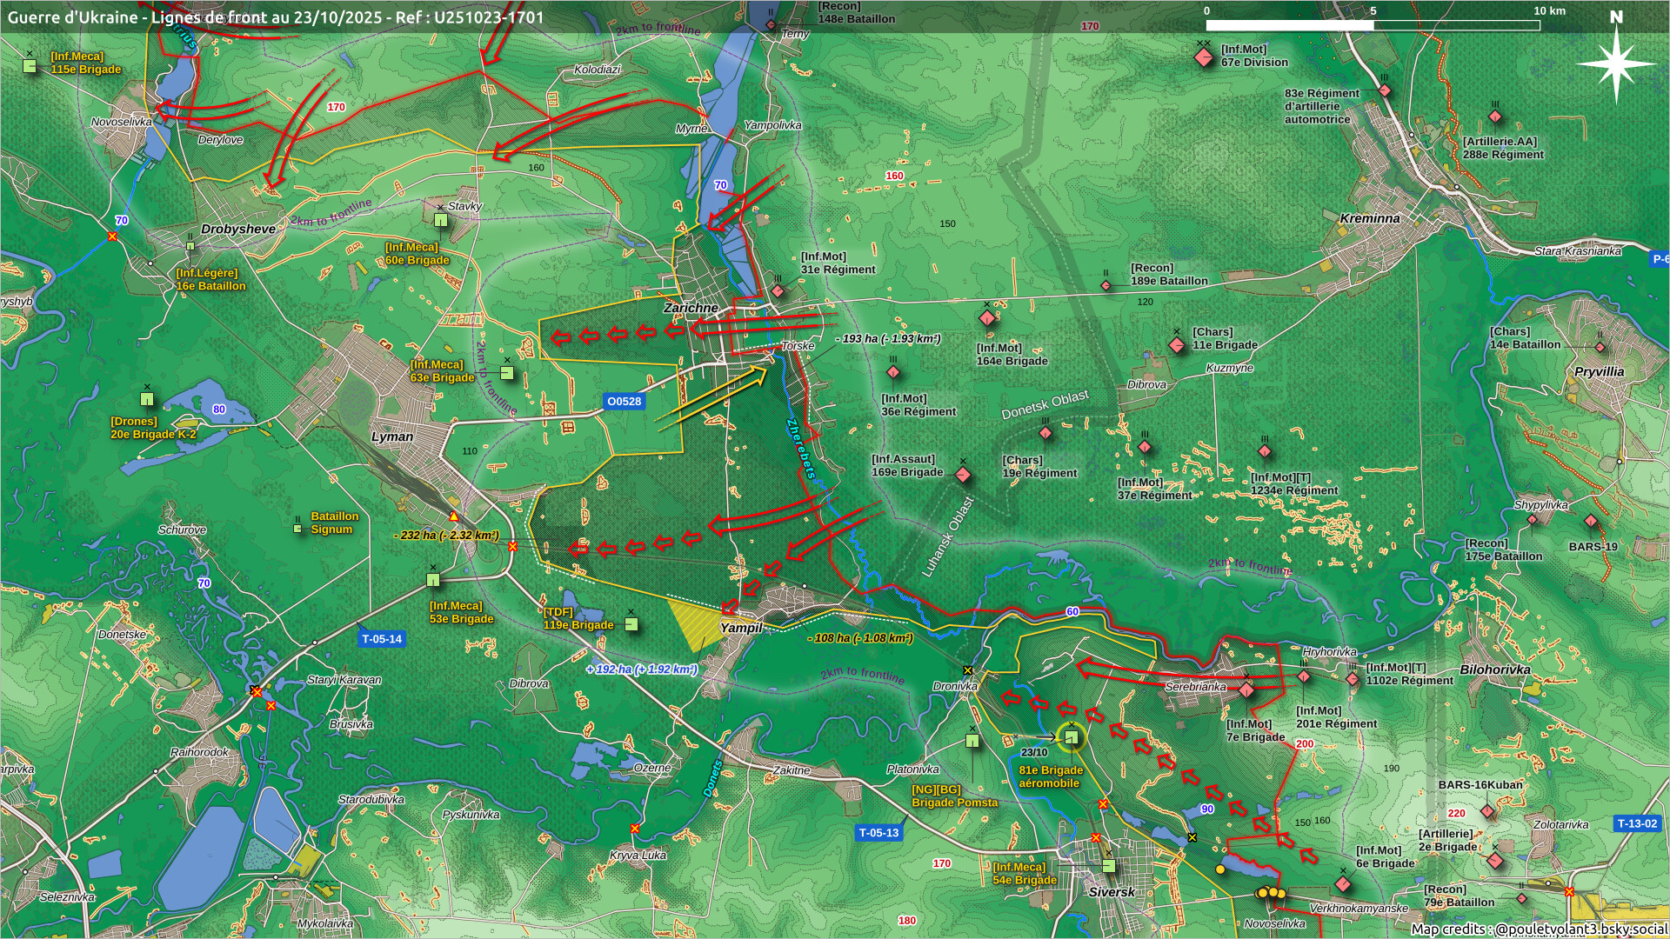Click the Yampil town label
The width and height of the screenshot is (1670, 939).
[740, 627]
